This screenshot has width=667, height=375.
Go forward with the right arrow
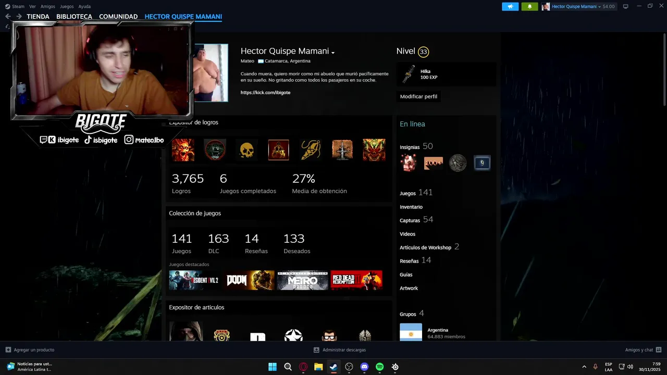coord(19,16)
